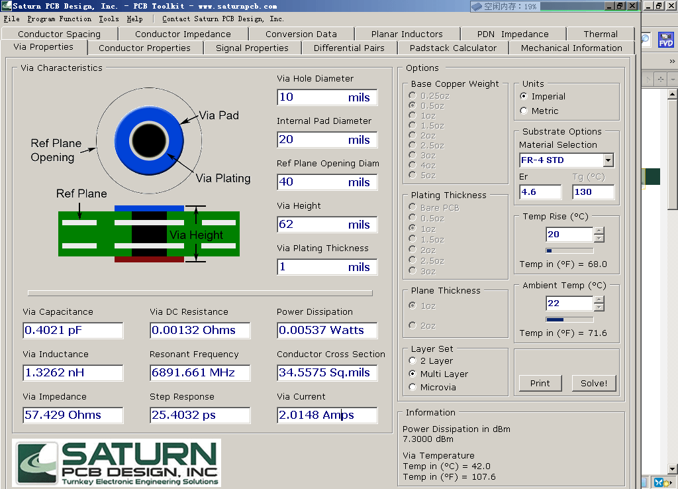Click the memory chip icon in title bar
The width and height of the screenshot is (678, 489).
(x=477, y=6)
